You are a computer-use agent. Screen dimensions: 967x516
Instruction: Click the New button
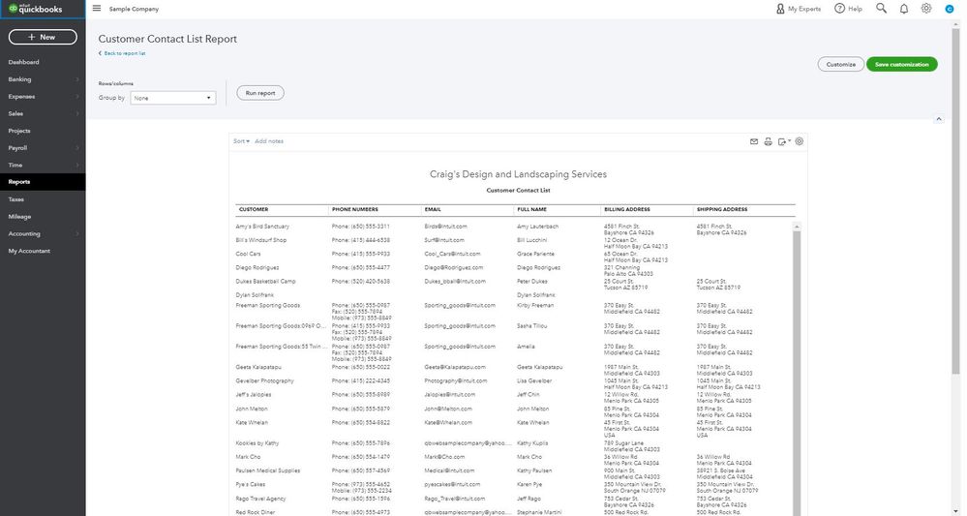[x=43, y=37]
